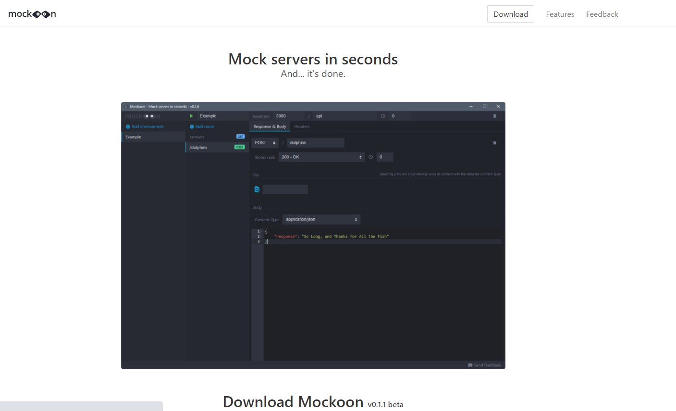This screenshot has width=676, height=411.
Task: Click the latency clock icon in the environment bar
Action: (383, 116)
